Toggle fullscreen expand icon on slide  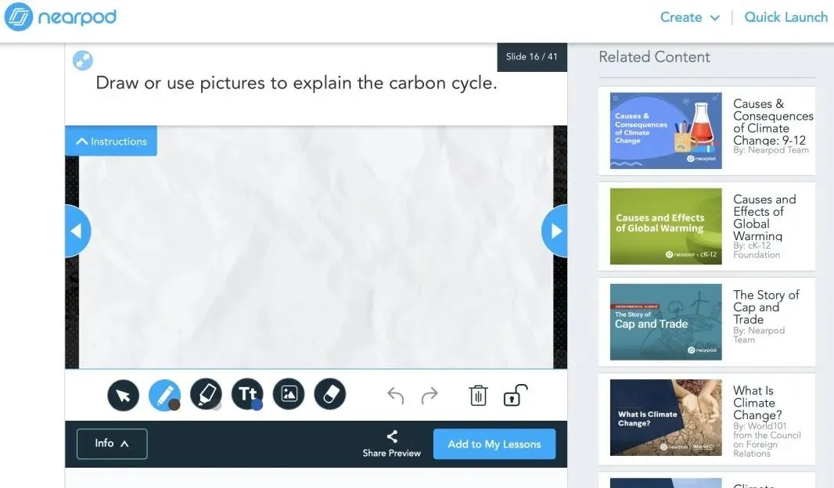[83, 60]
